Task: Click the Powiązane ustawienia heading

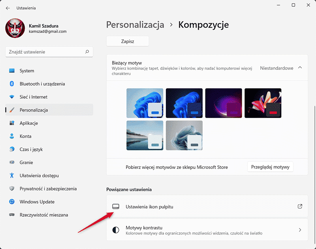Action: click(x=129, y=189)
